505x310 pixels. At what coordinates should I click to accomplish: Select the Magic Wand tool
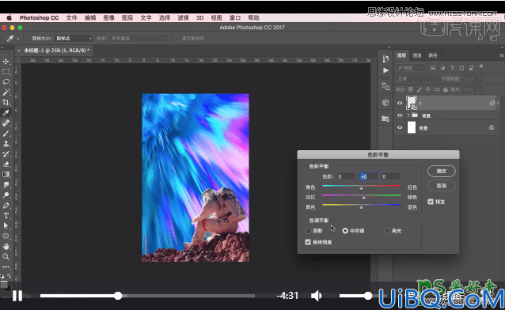click(6, 92)
